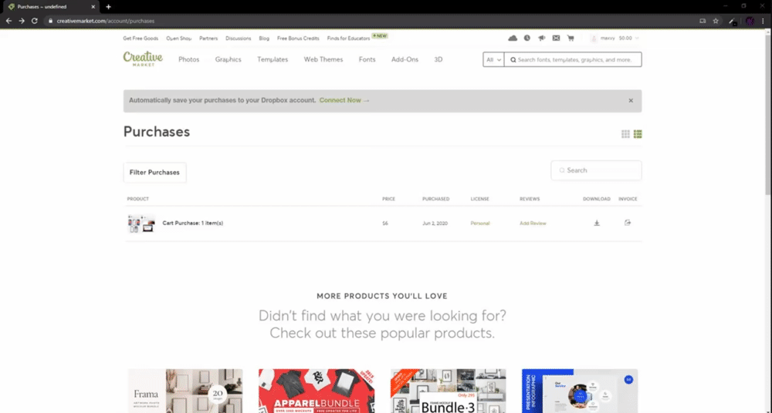Open the Graphics menu

(228, 59)
